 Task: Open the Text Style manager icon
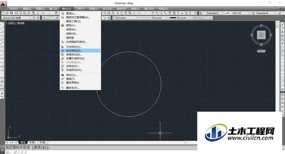tap(201, 13)
